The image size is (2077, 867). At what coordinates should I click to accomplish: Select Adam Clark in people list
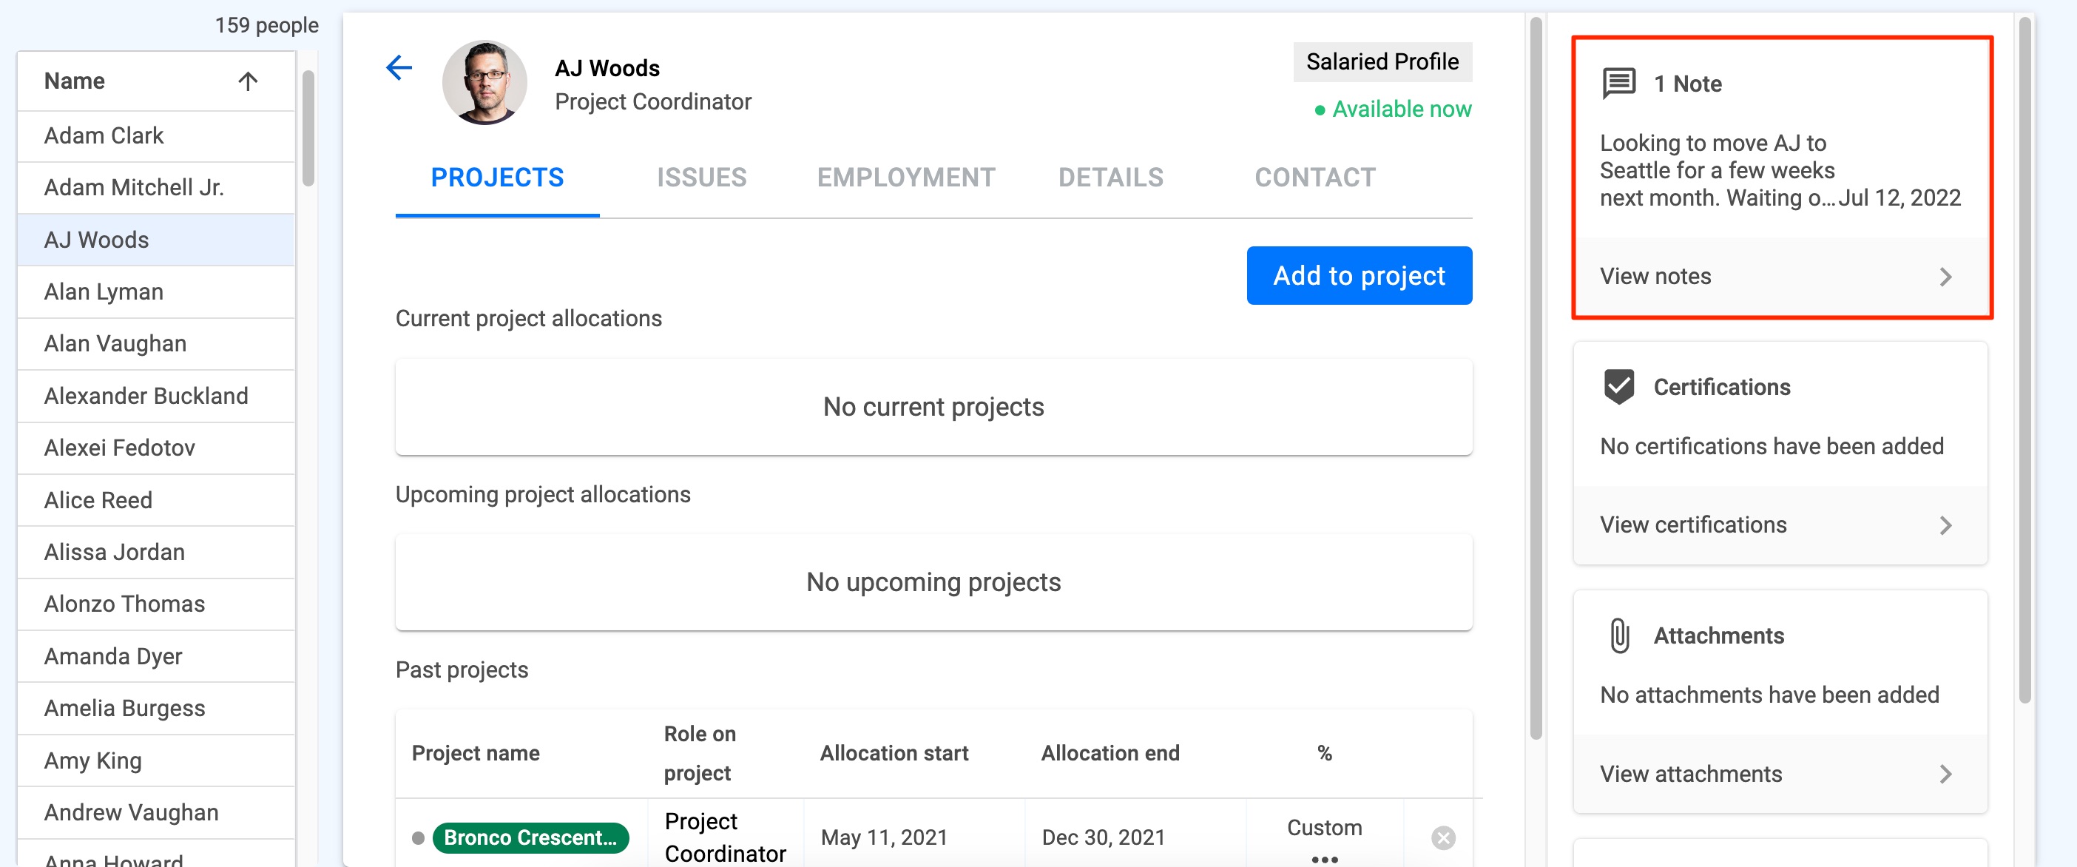click(155, 135)
